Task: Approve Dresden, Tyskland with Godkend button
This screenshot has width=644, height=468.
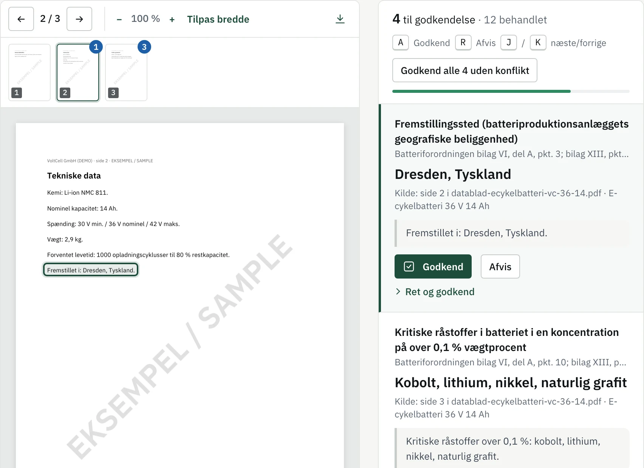Action: coord(433,266)
